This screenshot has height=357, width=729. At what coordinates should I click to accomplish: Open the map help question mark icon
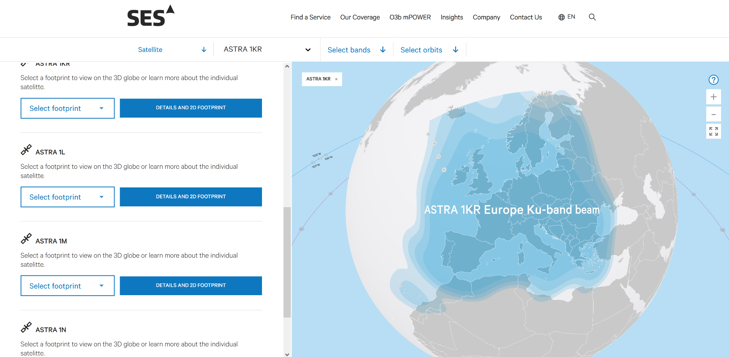(x=713, y=80)
